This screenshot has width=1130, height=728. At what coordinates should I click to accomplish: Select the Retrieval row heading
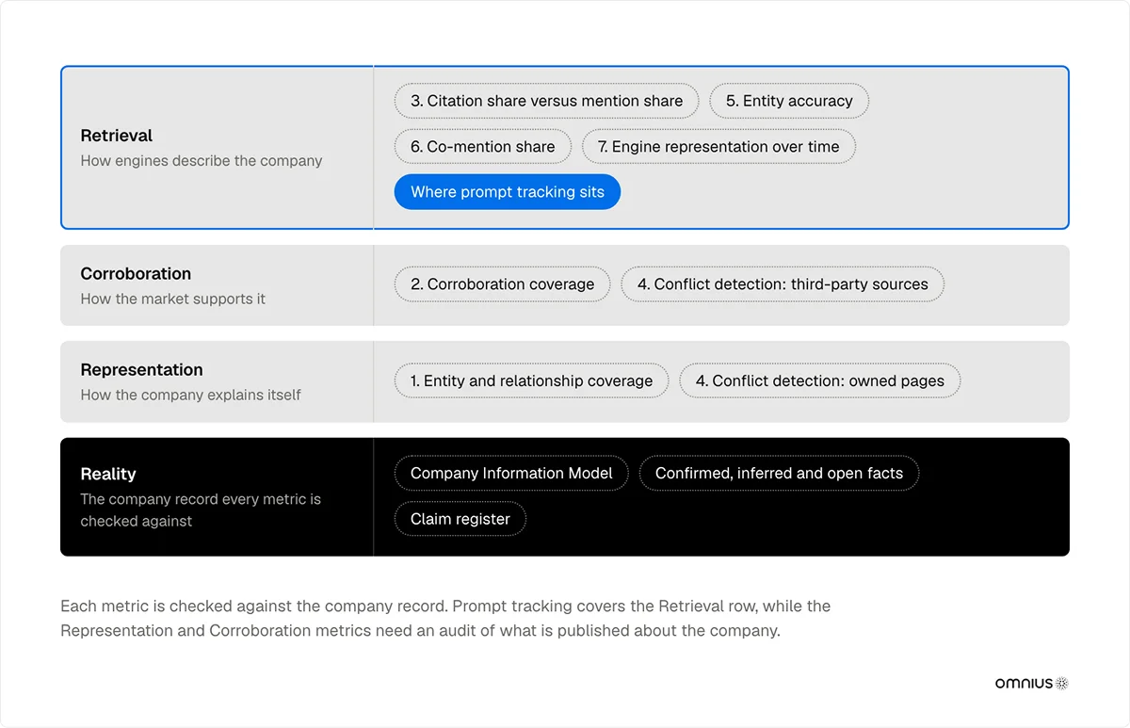[x=117, y=136]
